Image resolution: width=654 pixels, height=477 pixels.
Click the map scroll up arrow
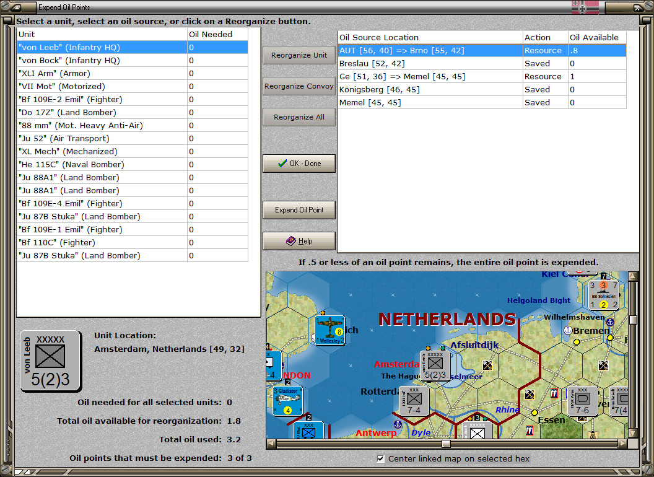pyautogui.click(x=633, y=276)
